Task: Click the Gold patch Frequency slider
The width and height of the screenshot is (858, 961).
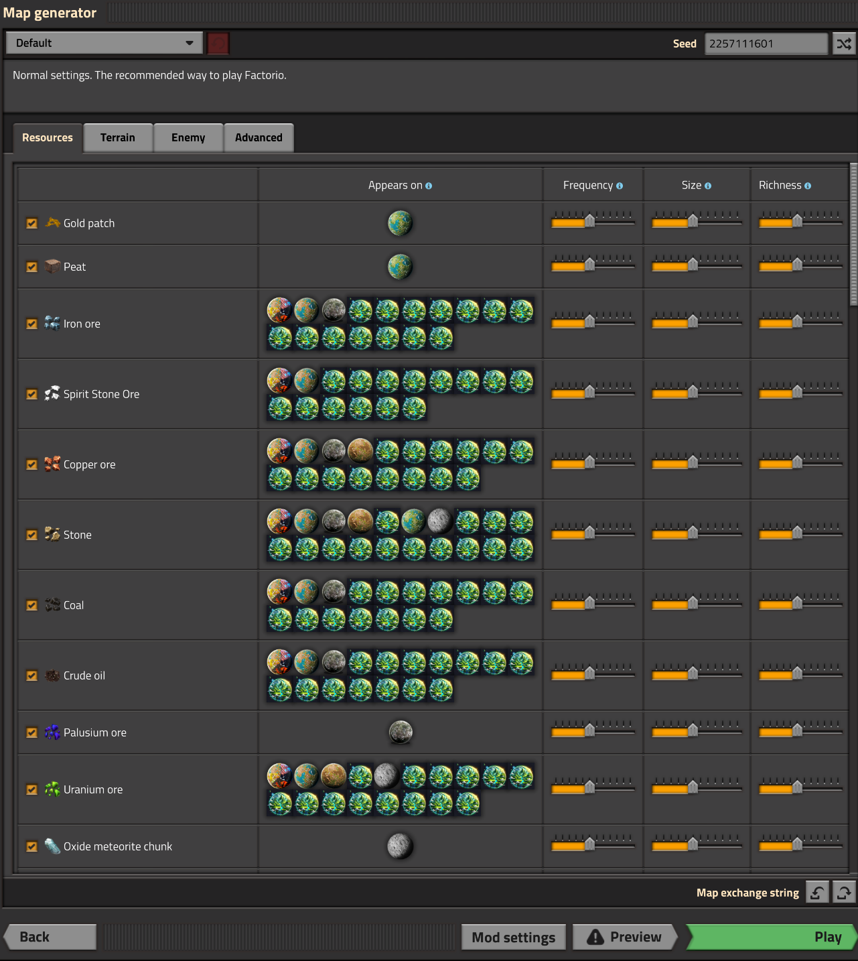Action: 593,220
